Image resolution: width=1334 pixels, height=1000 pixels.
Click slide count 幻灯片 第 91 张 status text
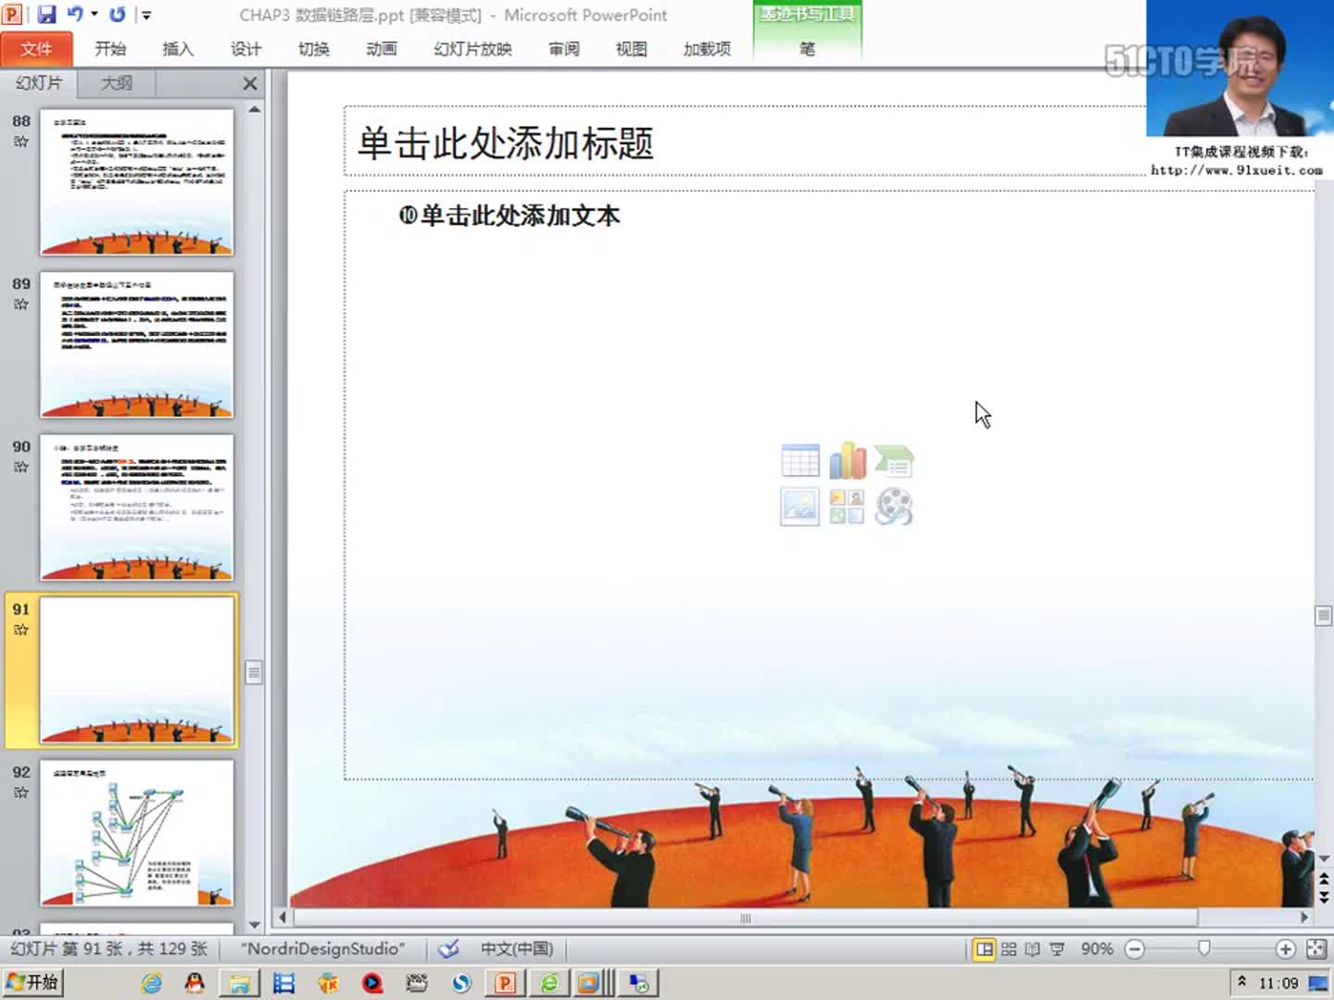(108, 949)
